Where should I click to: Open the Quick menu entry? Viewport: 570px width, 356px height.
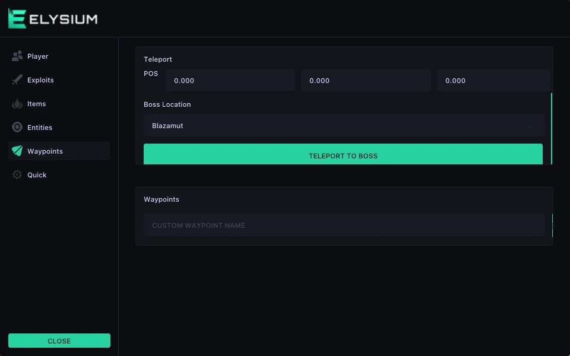click(x=59, y=174)
